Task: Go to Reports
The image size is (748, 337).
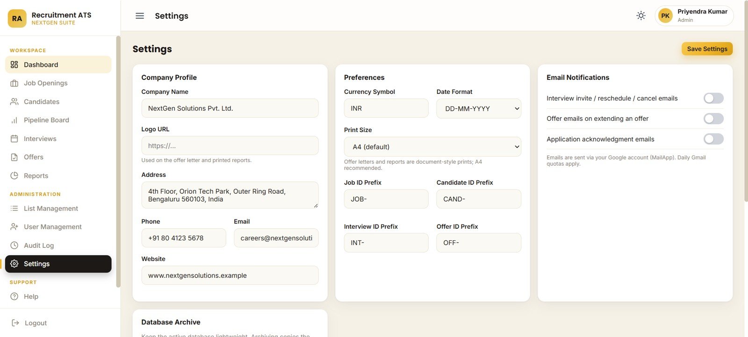Action: coord(58,176)
